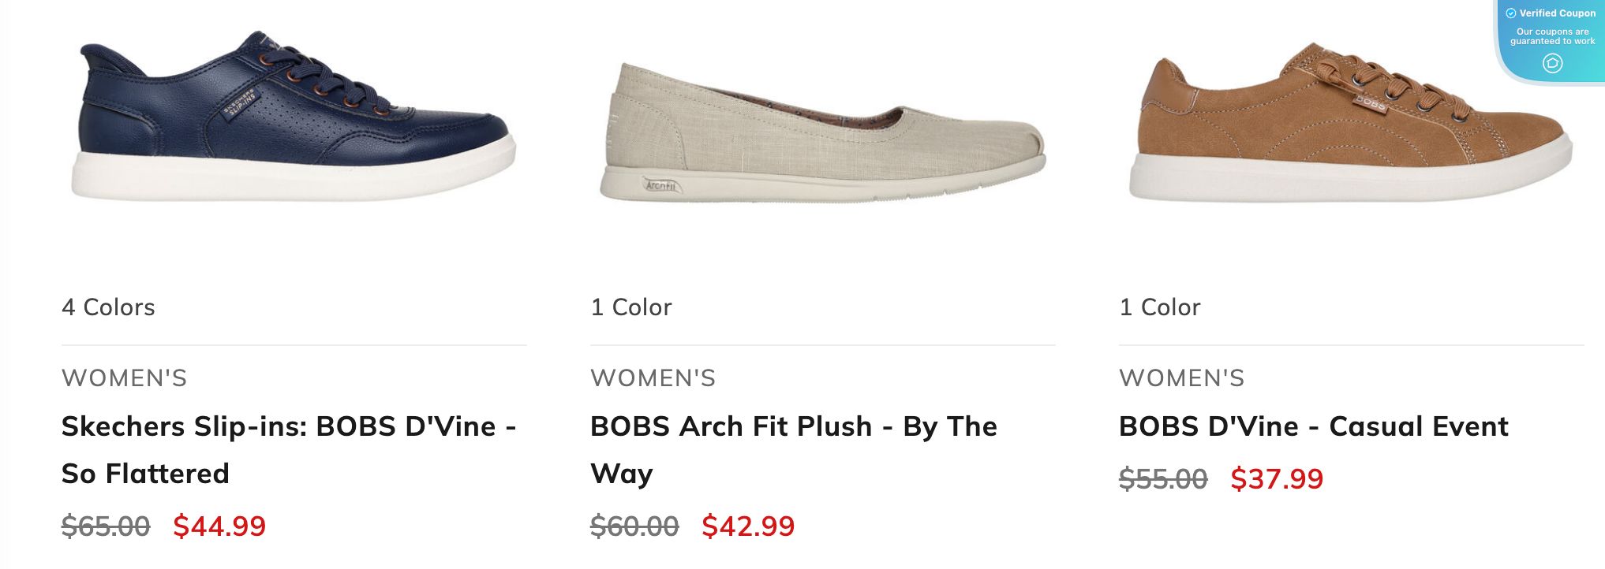
Task: Open BOBS D'Vine - Casual Event listing
Action: (x=1312, y=426)
